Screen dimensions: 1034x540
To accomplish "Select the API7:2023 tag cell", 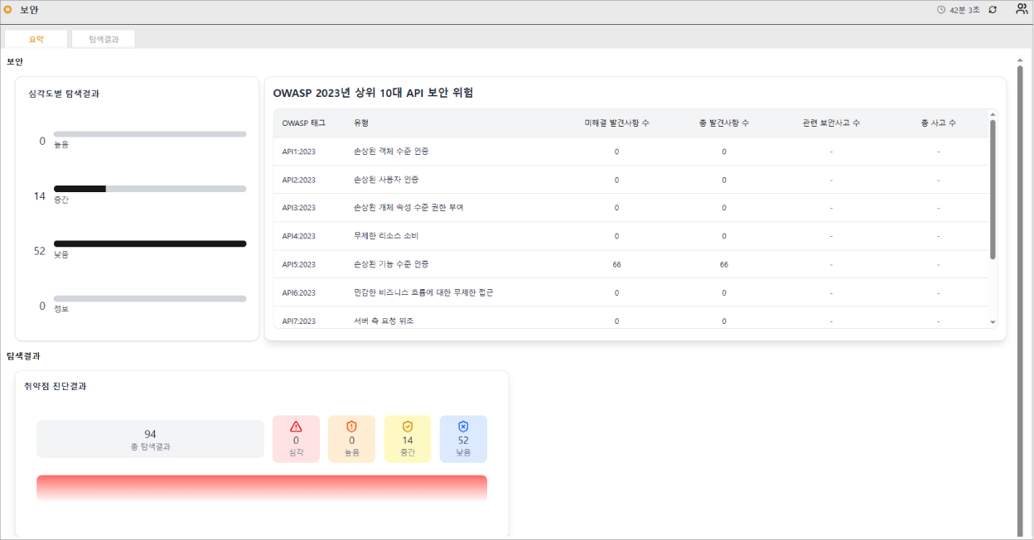I will click(298, 321).
